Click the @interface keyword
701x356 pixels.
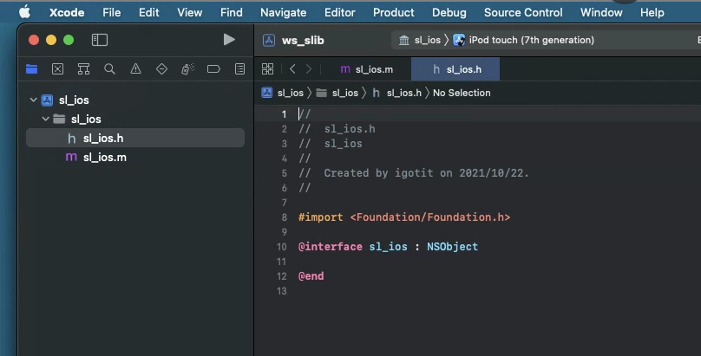pyautogui.click(x=331, y=247)
